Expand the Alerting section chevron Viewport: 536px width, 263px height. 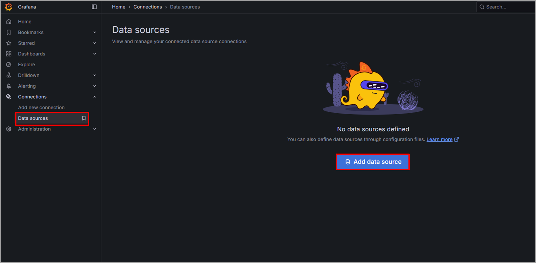coord(94,86)
